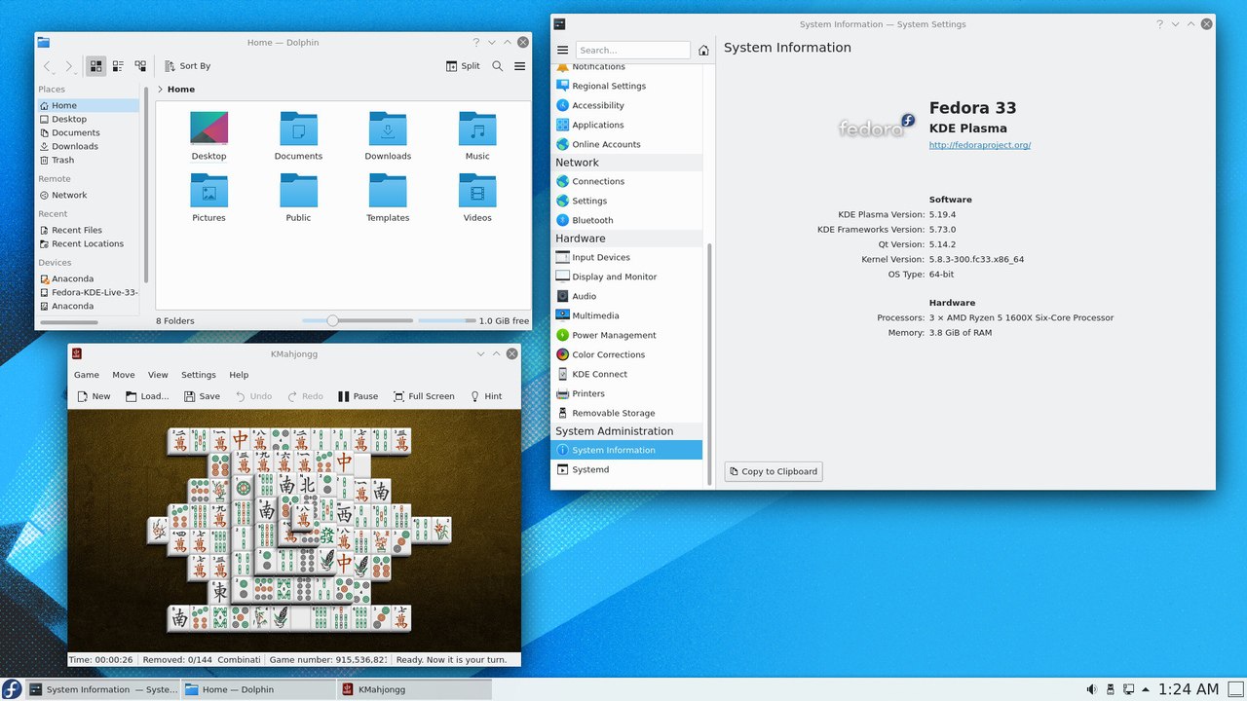Click Copy to Clipboard button
The image size is (1247, 701).
pyautogui.click(x=774, y=471)
